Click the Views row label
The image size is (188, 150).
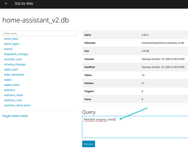(88, 99)
